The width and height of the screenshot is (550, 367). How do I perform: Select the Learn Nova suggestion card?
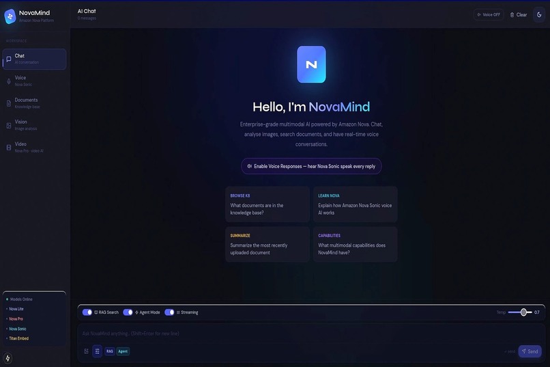click(356, 204)
